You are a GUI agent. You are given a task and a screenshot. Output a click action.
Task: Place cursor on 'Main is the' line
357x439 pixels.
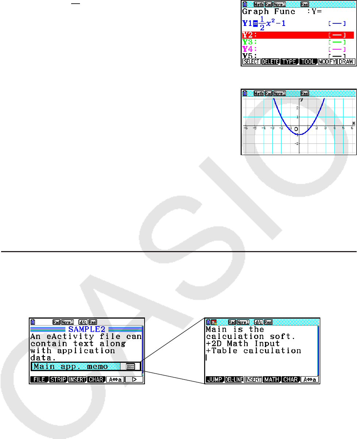pyautogui.click(x=235, y=330)
